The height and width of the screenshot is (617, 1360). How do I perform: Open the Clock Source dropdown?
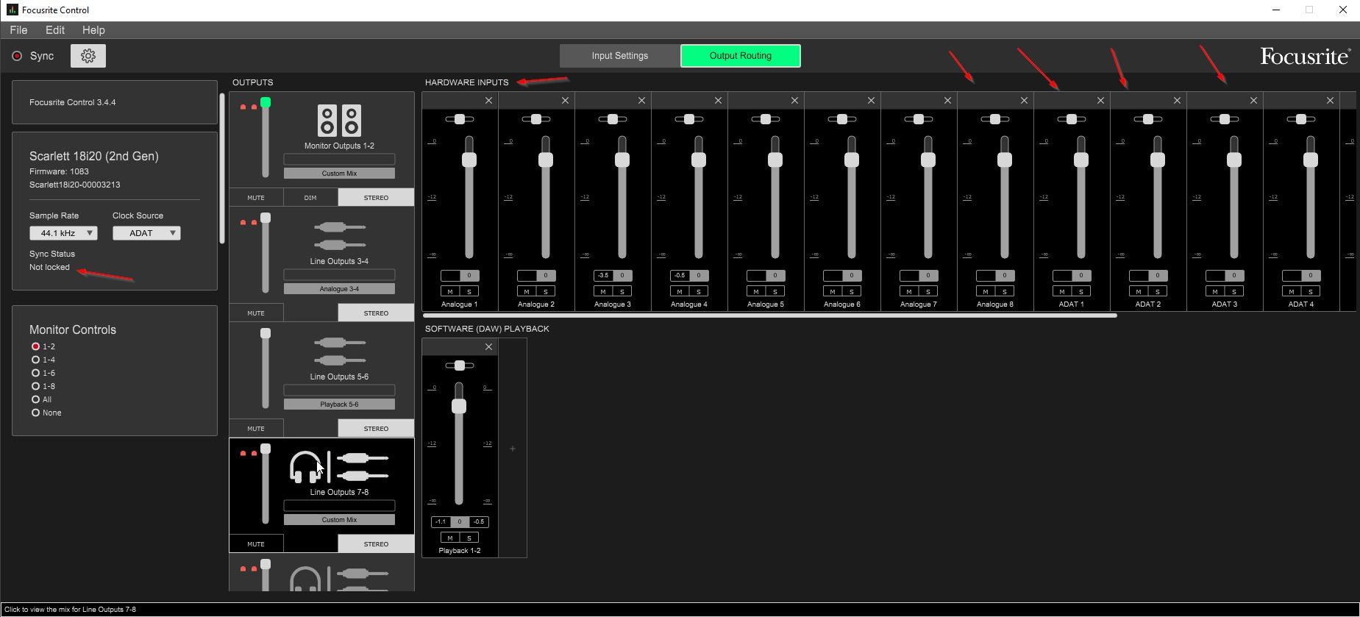click(x=146, y=233)
